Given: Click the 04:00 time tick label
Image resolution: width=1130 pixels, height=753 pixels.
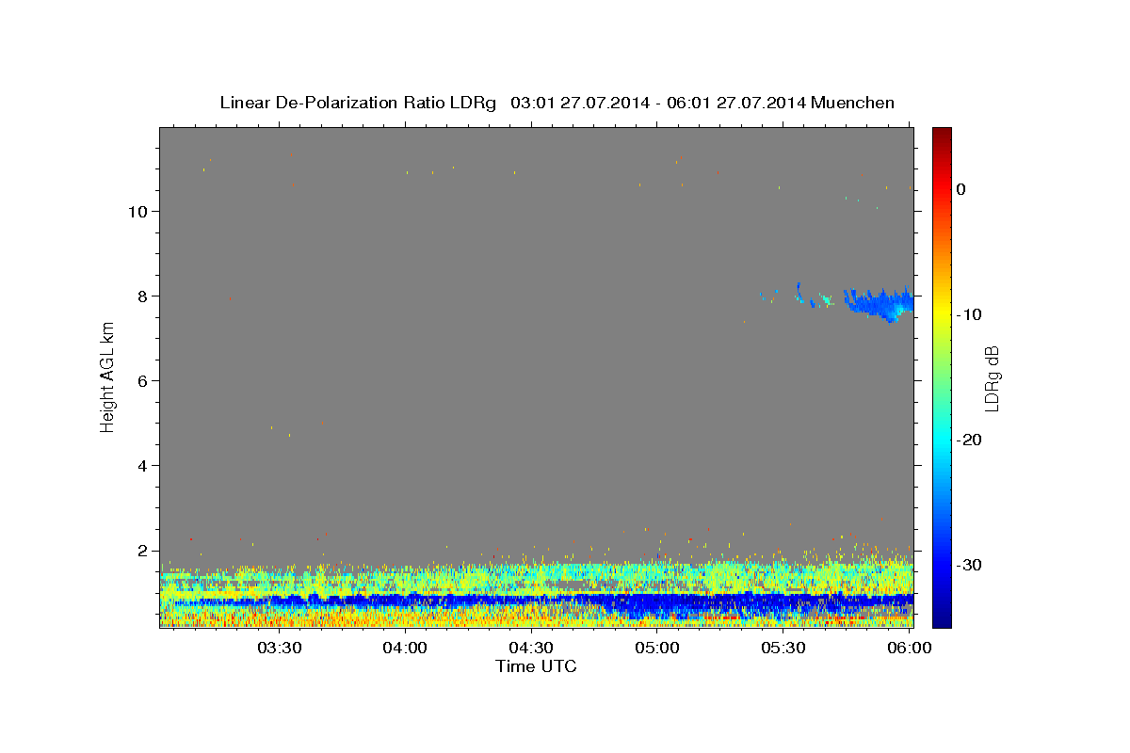Looking at the screenshot, I should point(406,648).
